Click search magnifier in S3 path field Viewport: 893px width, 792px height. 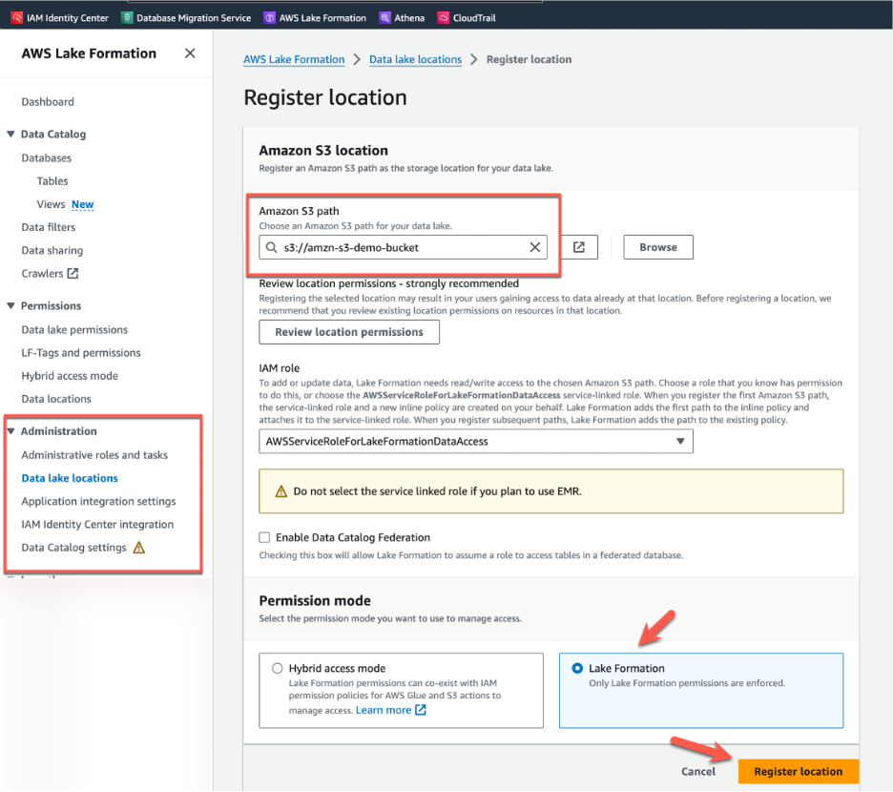[x=272, y=247]
